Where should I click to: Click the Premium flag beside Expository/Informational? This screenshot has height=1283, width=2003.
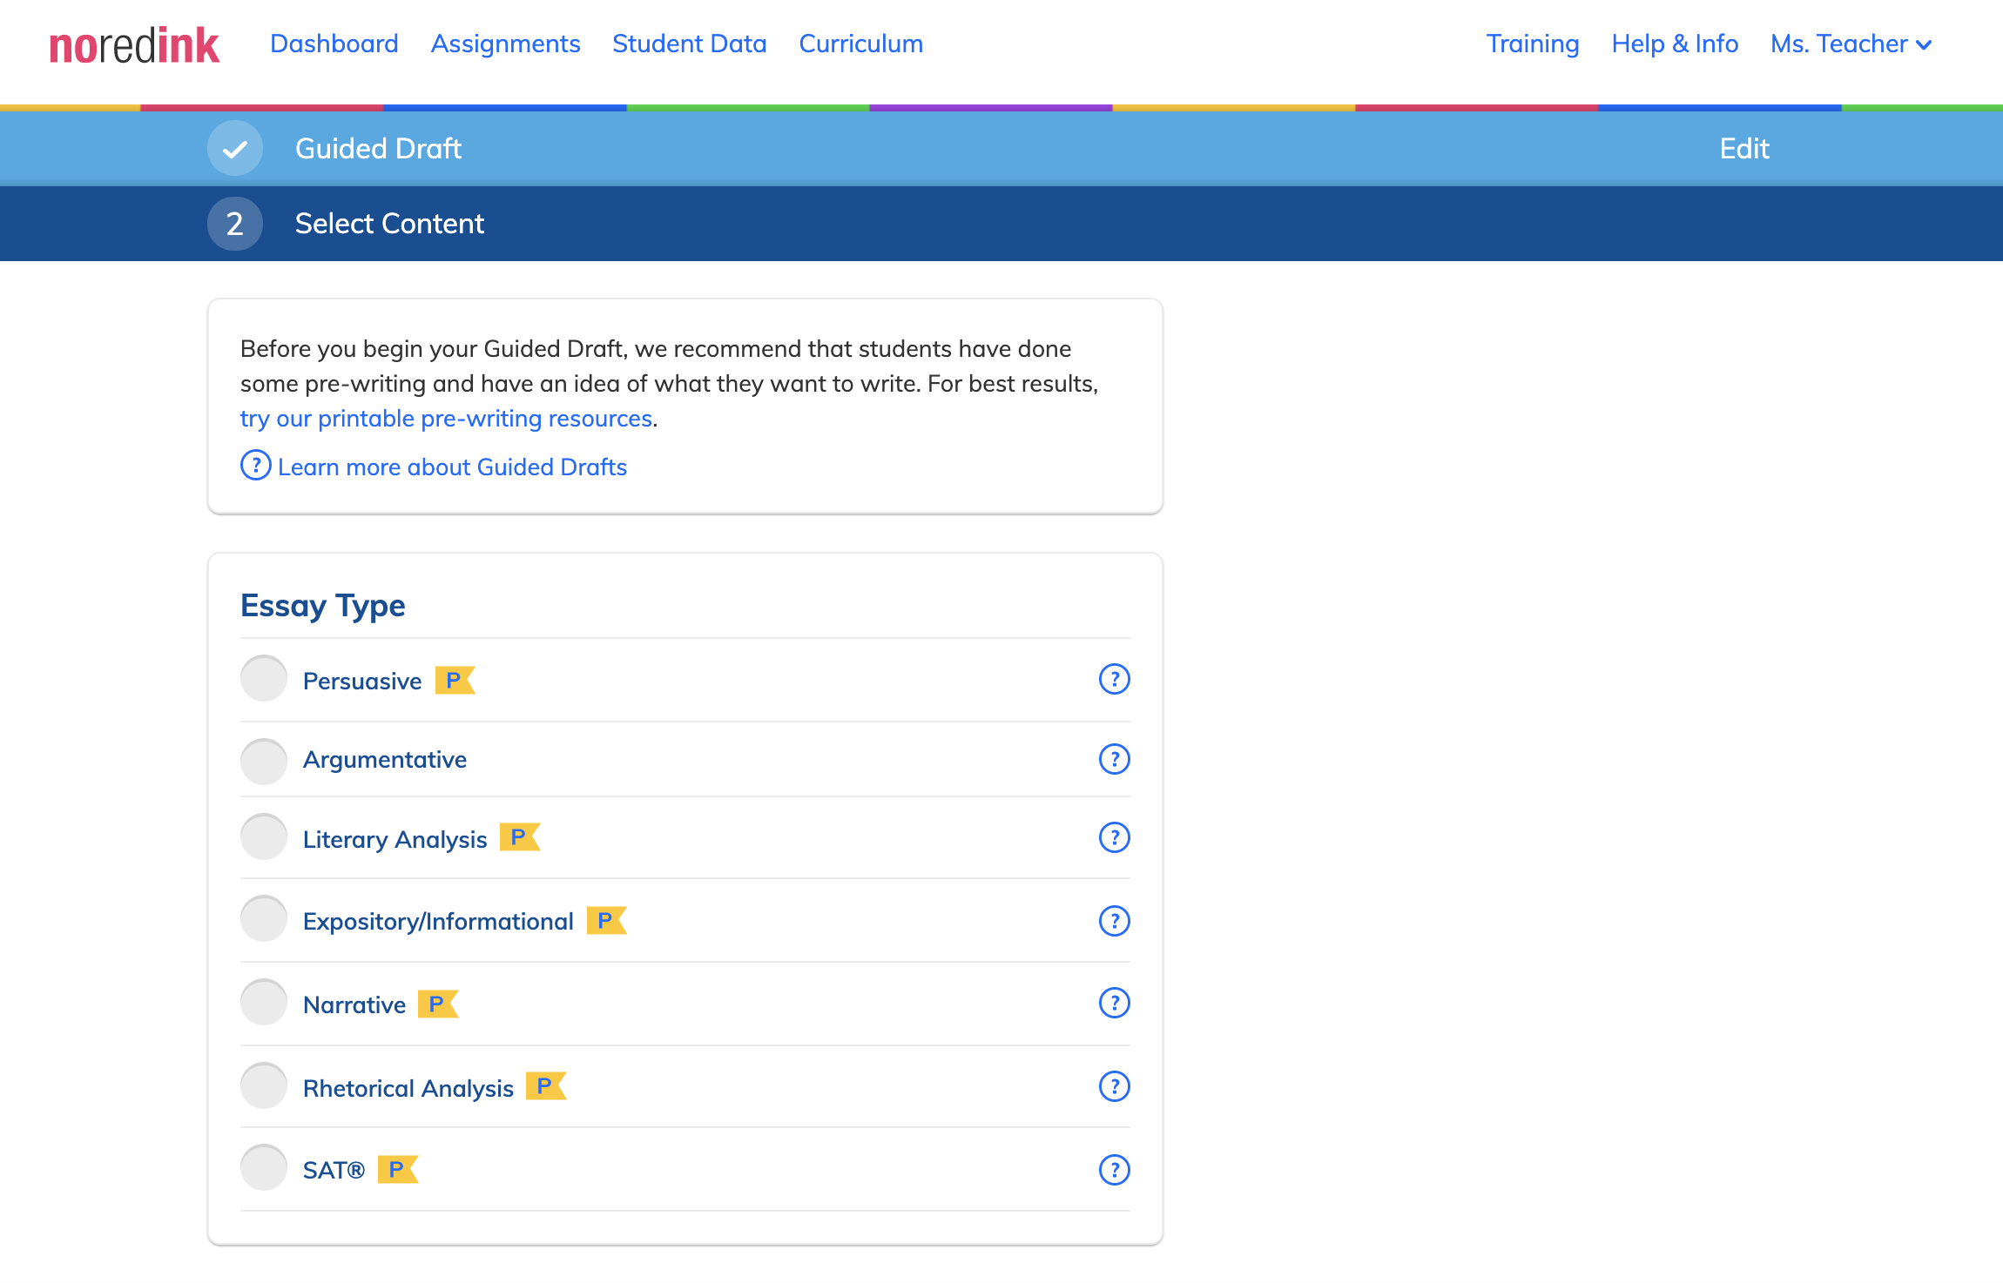[606, 921]
